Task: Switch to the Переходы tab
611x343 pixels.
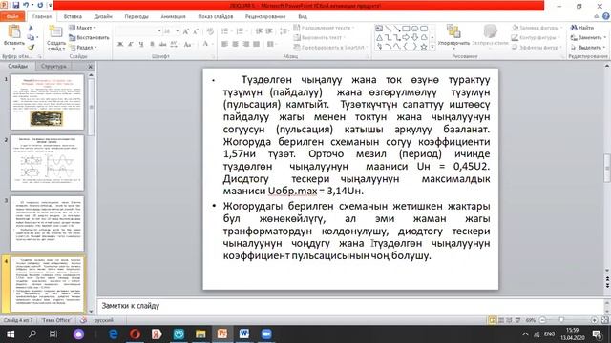Action: (x=137, y=16)
